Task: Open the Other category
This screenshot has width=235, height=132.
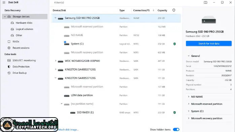Action: click(19, 35)
